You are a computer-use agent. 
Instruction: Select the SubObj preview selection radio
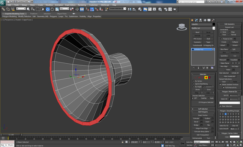pos(200,98)
